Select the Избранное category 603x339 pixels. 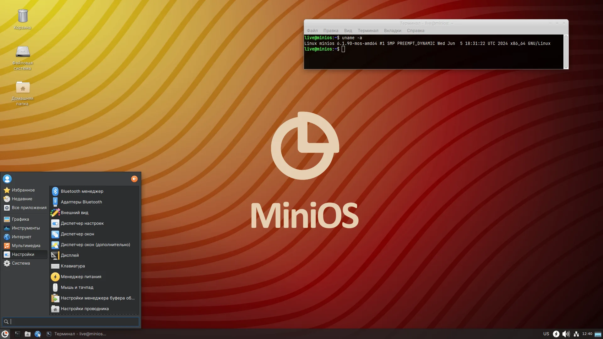click(23, 190)
